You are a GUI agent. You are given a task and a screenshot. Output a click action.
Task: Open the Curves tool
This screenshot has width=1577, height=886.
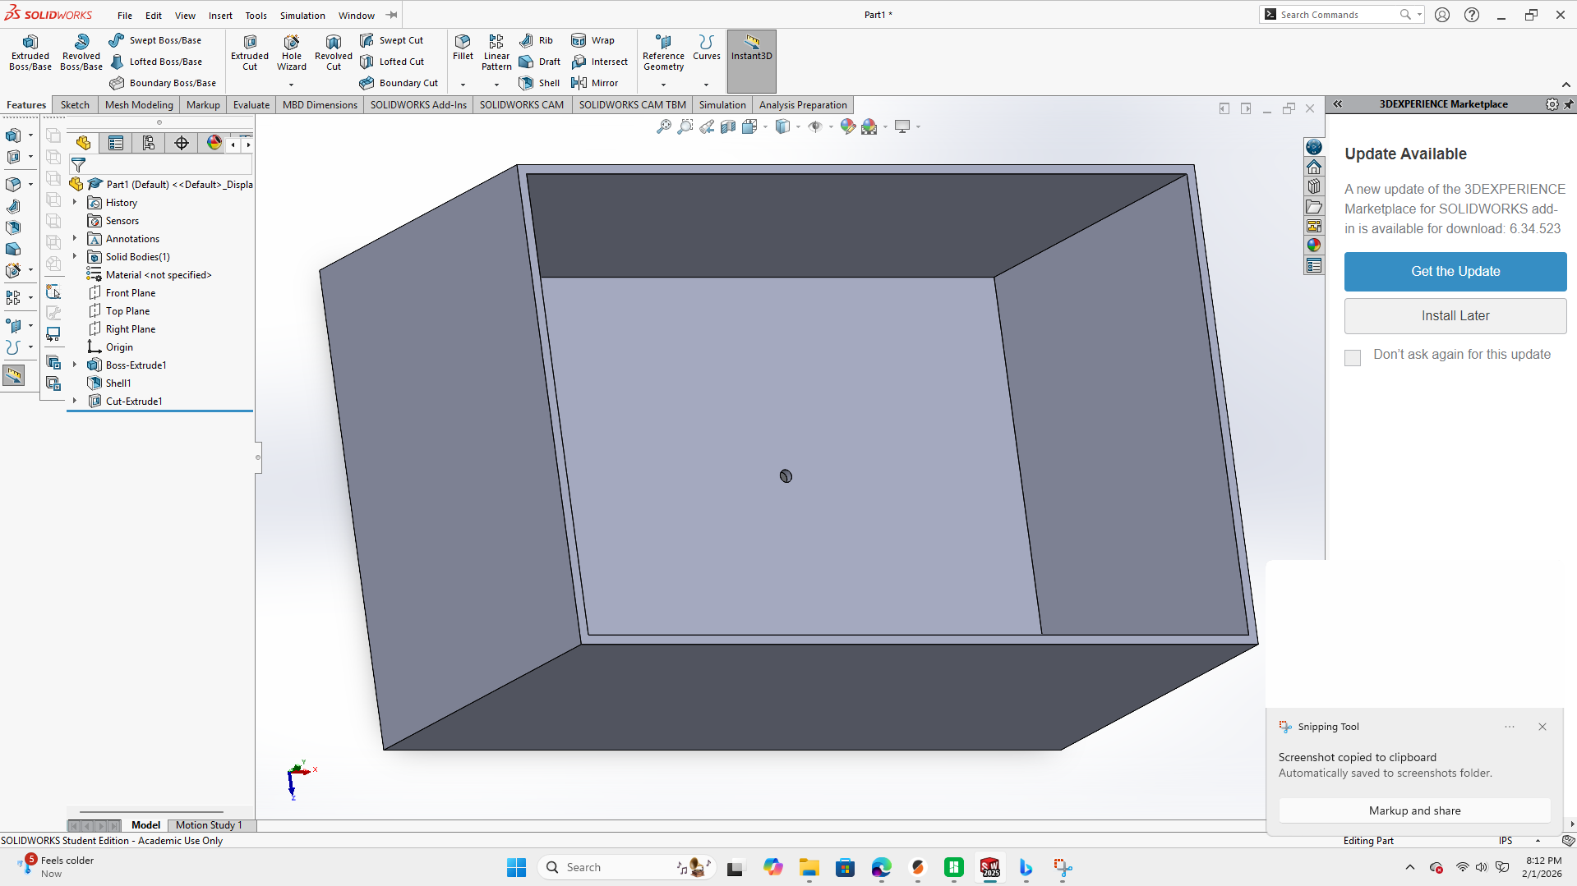coord(707,48)
